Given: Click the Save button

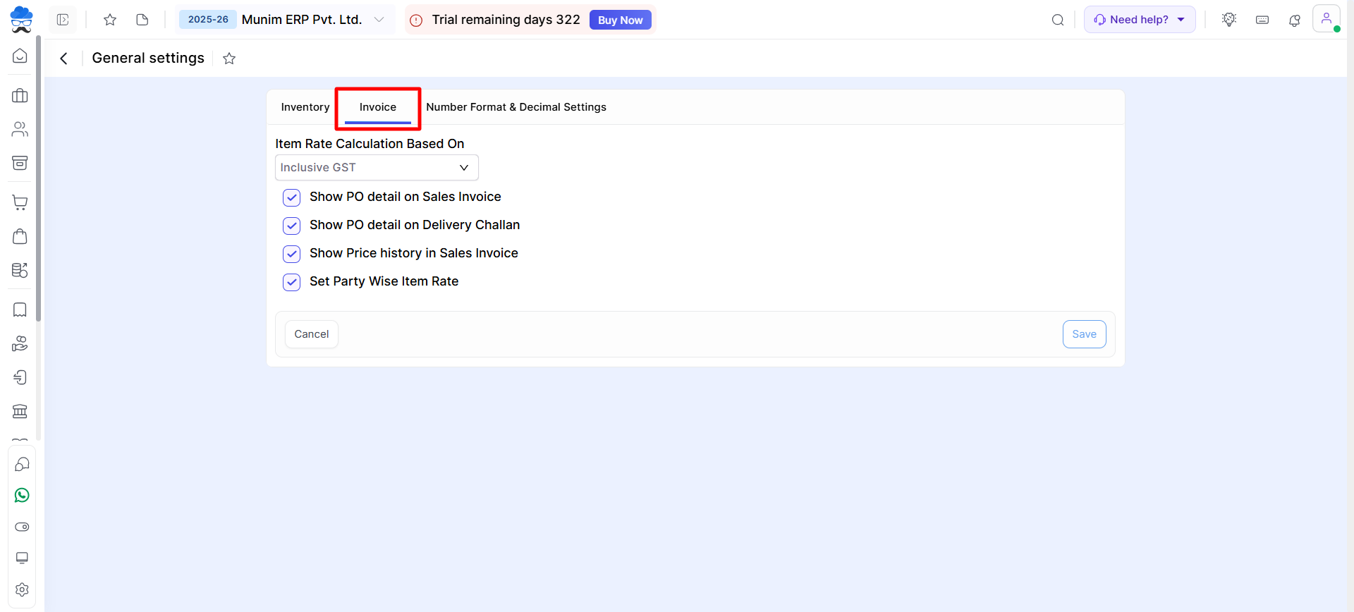Looking at the screenshot, I should tap(1084, 334).
